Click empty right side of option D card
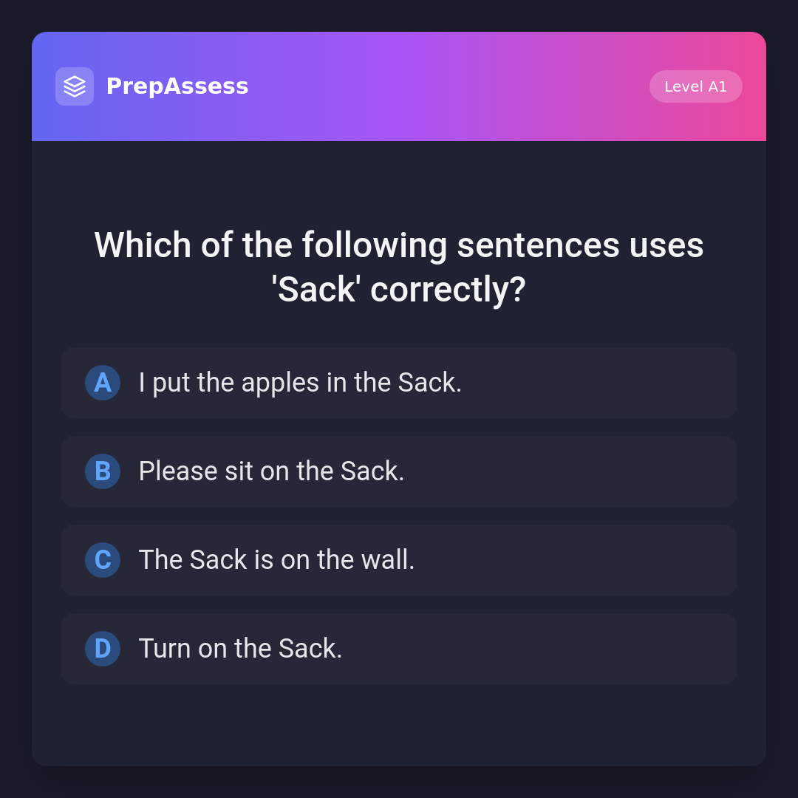 [628, 649]
